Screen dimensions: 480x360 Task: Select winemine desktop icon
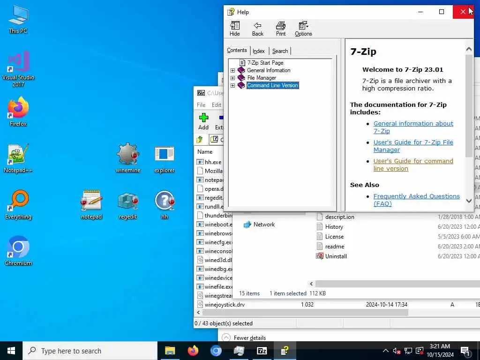(x=128, y=158)
